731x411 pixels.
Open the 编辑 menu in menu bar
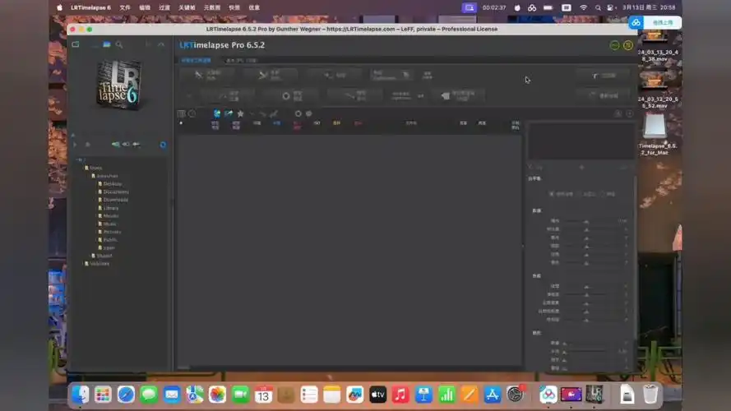pos(145,7)
